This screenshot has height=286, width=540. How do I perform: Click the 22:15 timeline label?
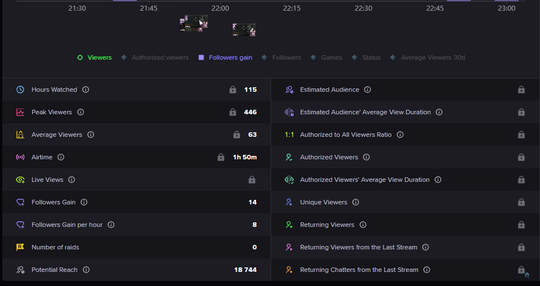point(291,8)
